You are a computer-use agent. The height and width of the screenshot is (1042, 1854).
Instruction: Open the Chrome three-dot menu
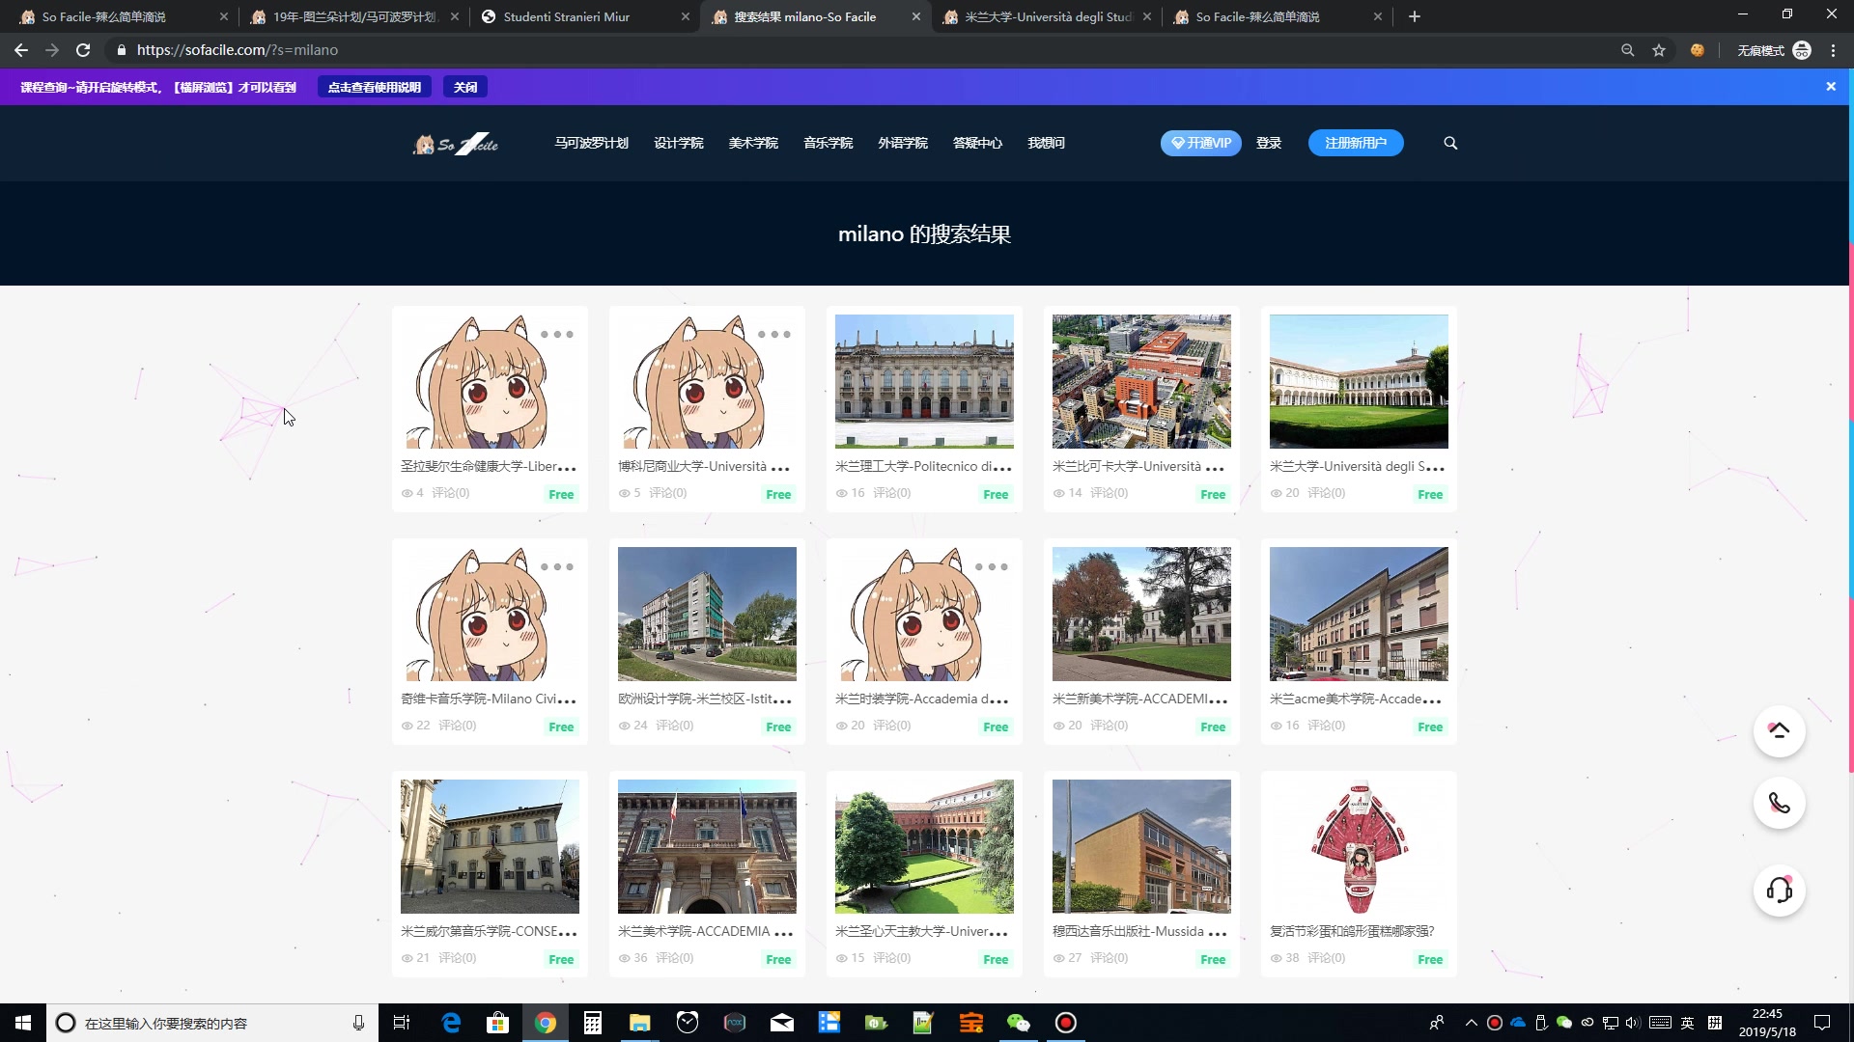[1833, 50]
